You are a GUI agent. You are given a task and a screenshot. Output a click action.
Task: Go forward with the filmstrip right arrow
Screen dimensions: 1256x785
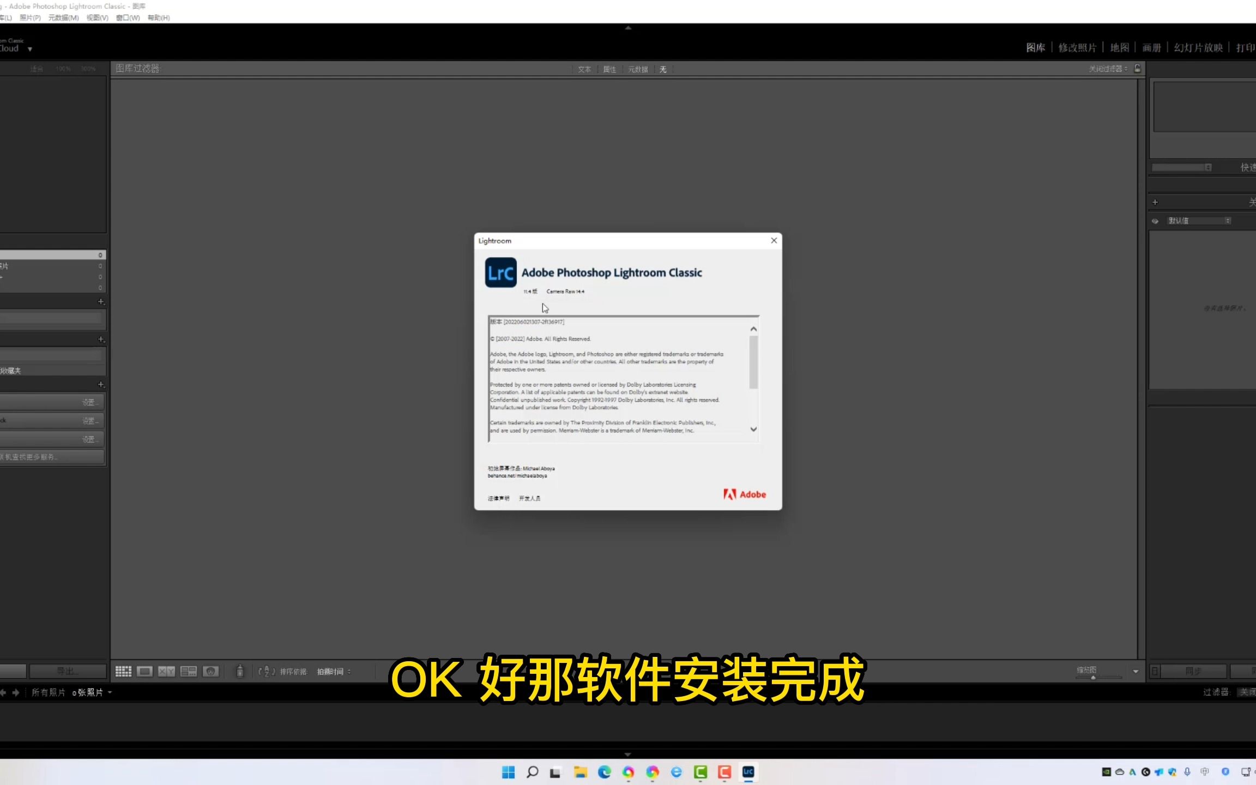pyautogui.click(x=16, y=692)
